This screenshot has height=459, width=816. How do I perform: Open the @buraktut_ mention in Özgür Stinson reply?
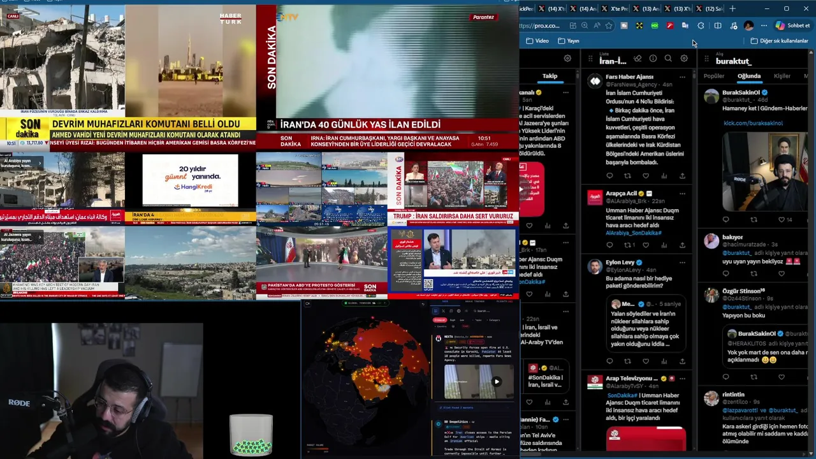(736, 307)
